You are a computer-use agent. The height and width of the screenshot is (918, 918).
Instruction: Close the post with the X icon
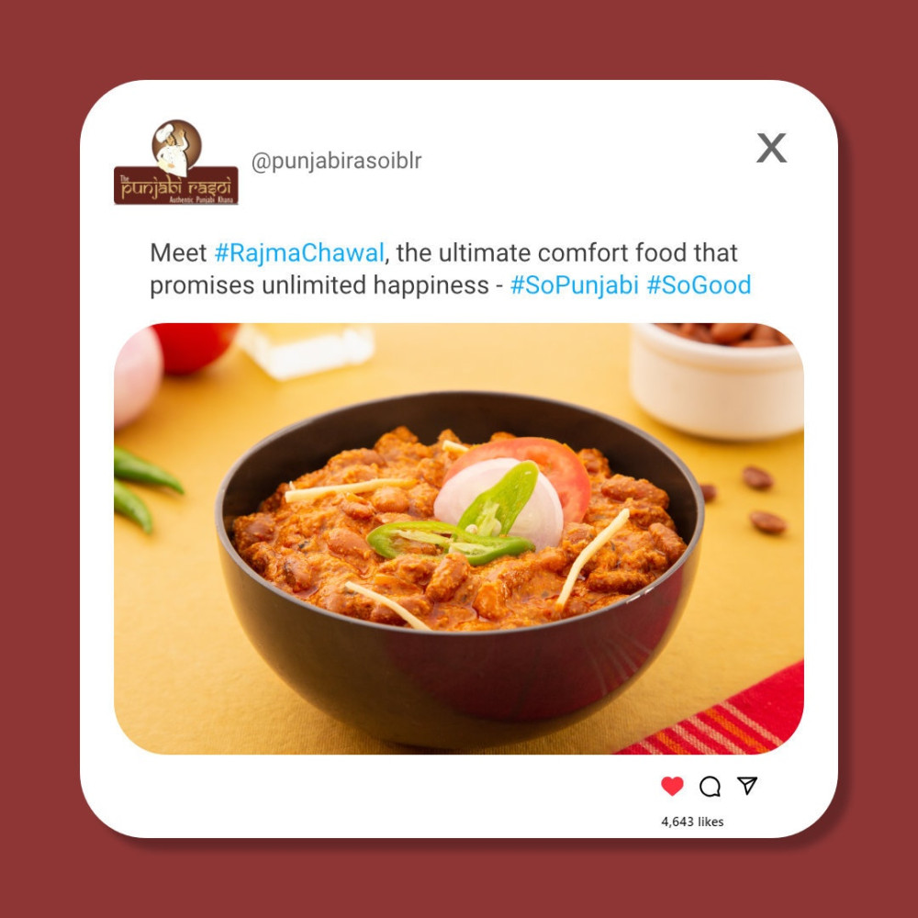tap(771, 148)
